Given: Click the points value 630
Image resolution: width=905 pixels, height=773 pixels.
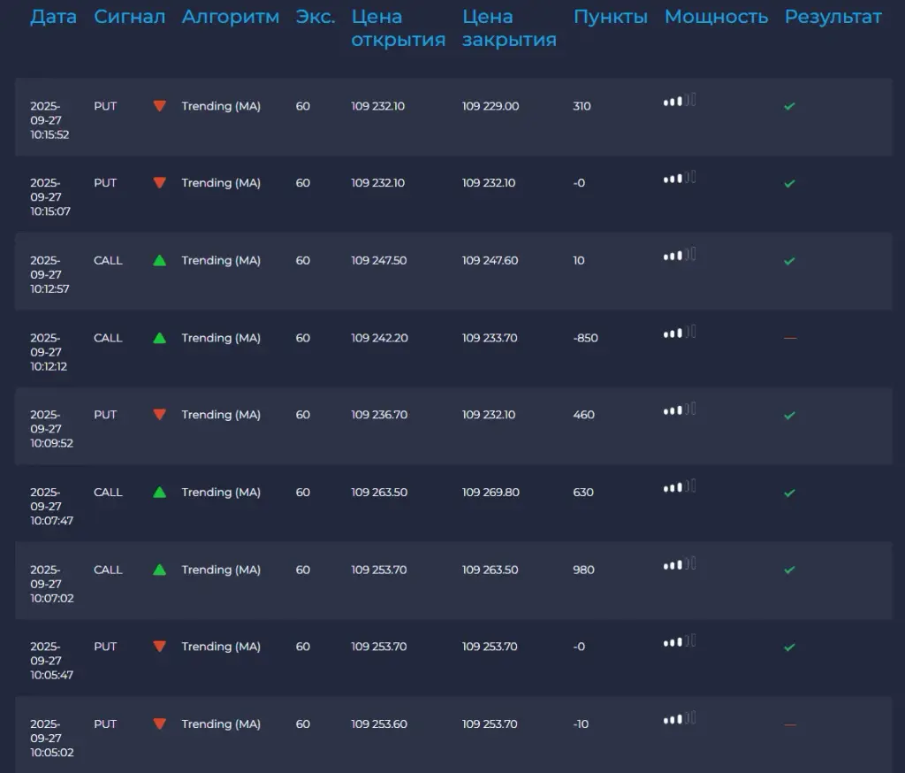Looking at the screenshot, I should coord(583,493).
